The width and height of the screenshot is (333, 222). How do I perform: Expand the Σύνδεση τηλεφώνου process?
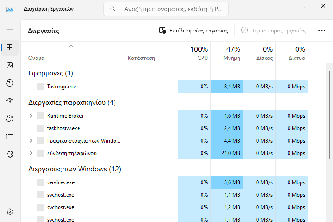click(31, 153)
